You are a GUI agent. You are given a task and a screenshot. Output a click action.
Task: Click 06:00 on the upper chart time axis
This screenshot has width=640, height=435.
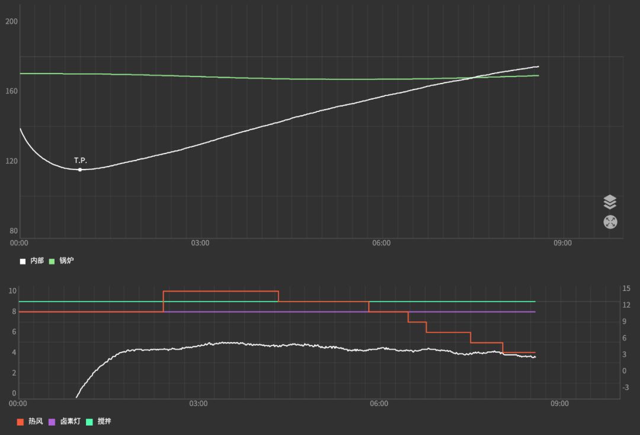[381, 243]
